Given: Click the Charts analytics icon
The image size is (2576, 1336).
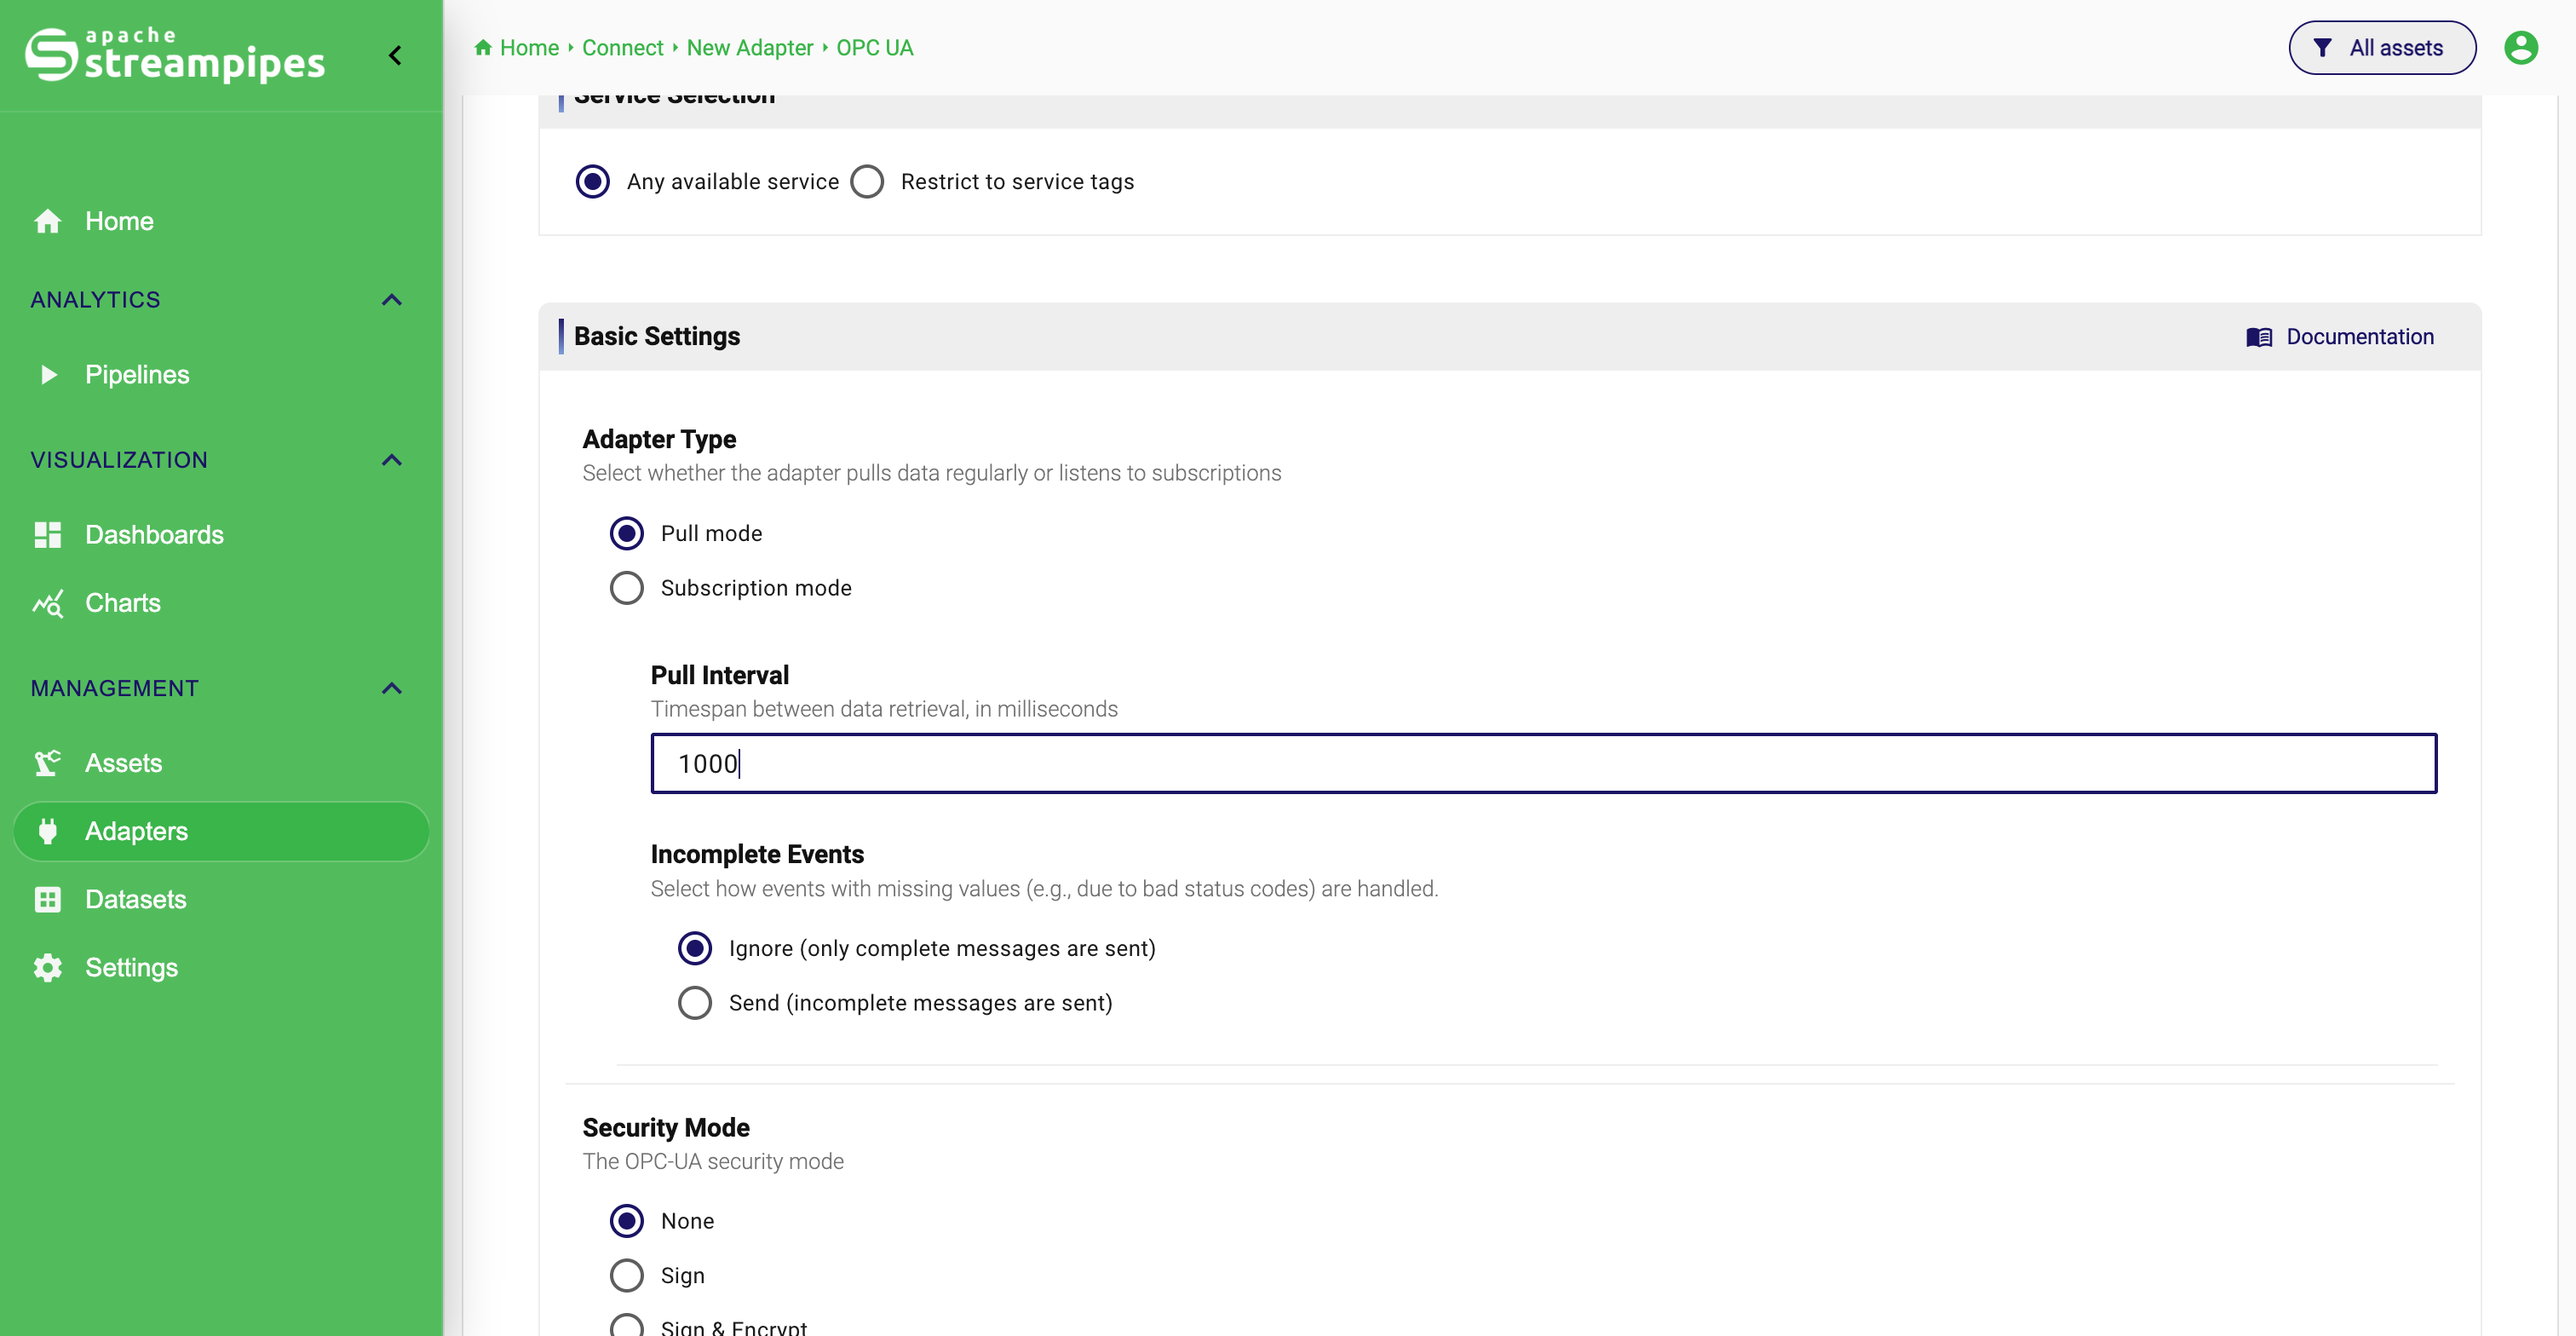Looking at the screenshot, I should point(47,603).
